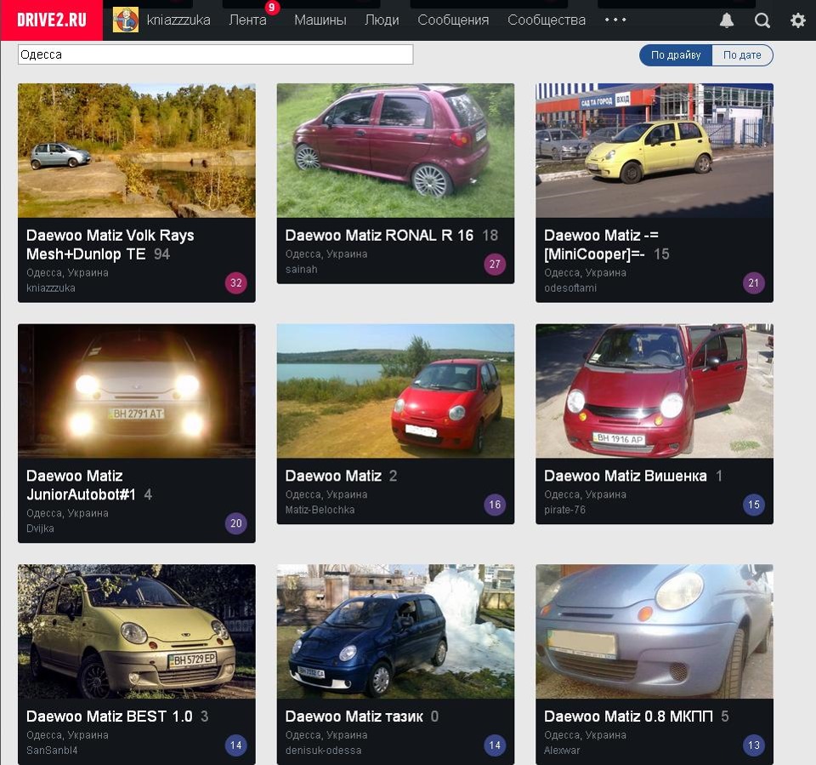Click the «Одесса» search input field

pos(215,54)
